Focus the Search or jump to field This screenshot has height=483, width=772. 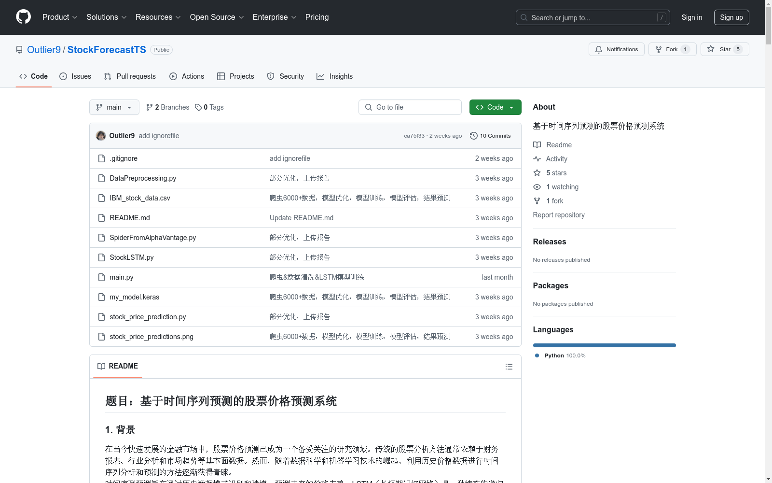[x=593, y=17]
